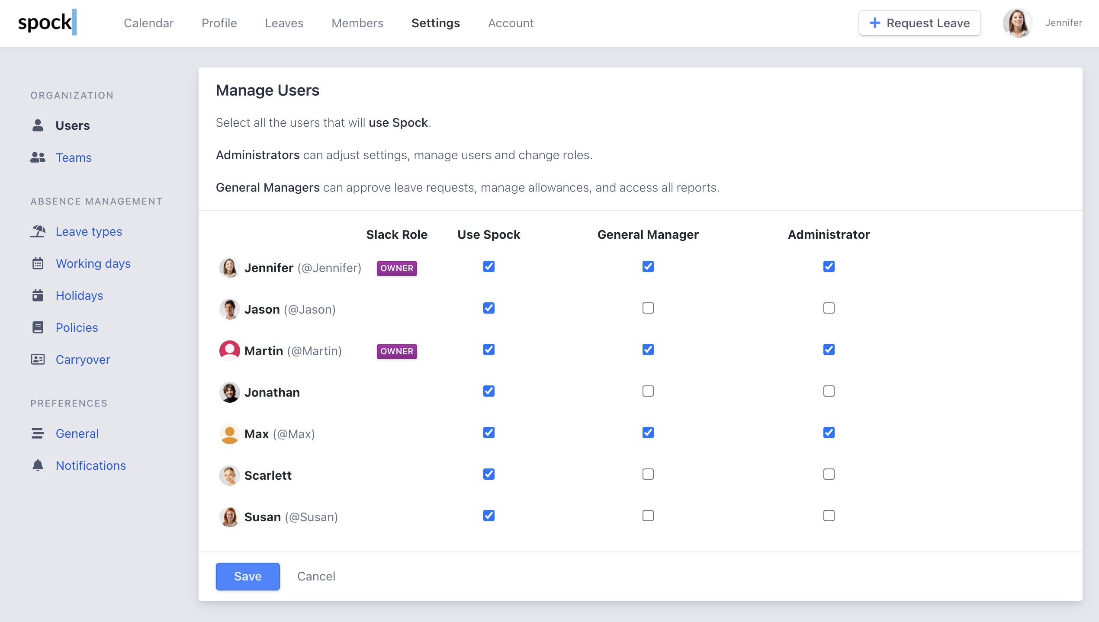
Task: Open Jennifer's profile avatar in header
Action: click(1017, 23)
